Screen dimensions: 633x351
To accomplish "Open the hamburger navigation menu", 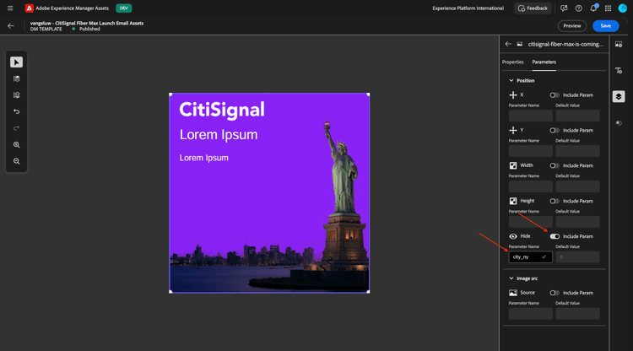I will [x=10, y=8].
